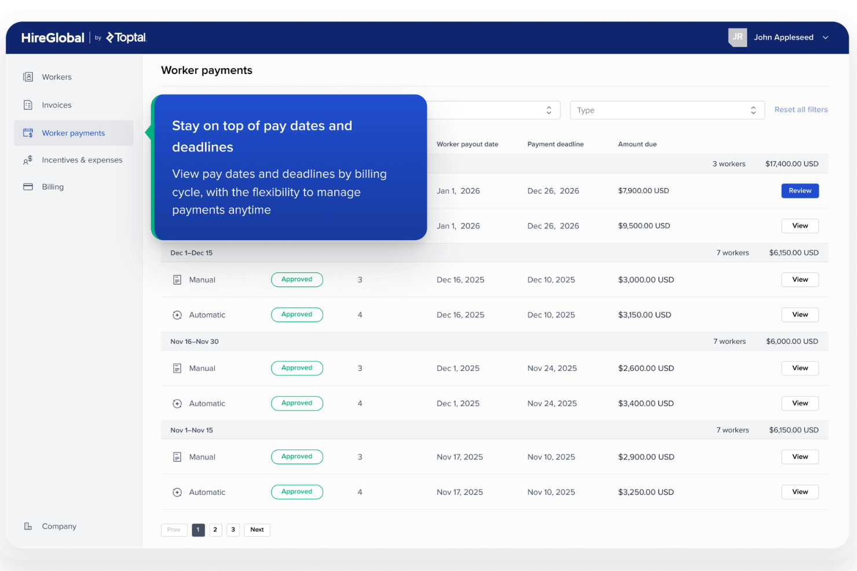This screenshot has width=857, height=571.
Task: View the $2,900.00 USD payment
Action: click(800, 456)
